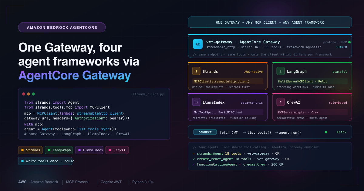Image resolution: width=364 pixels, height=191 pixels.
Task: Click the Strands S icon
Action: [x=196, y=71]
